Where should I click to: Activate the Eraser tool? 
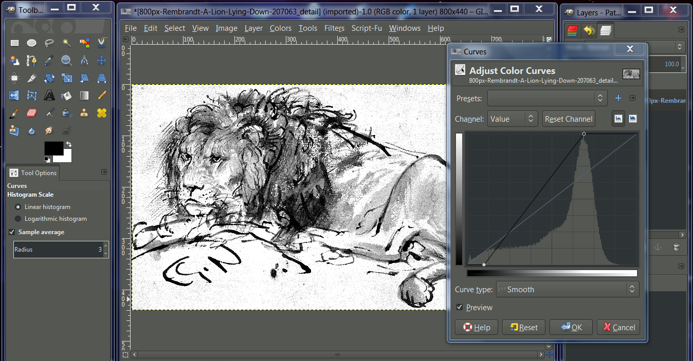click(x=32, y=113)
